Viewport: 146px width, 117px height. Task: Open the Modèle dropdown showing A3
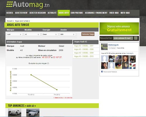pos(32,34)
